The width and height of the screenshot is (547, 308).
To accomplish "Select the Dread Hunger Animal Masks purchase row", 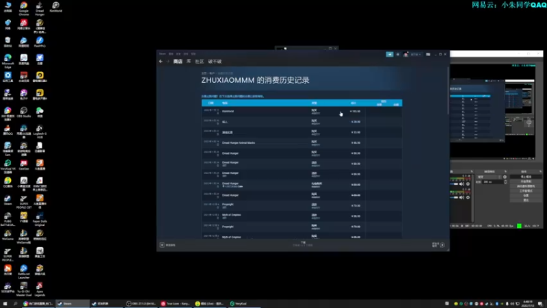I will point(302,143).
